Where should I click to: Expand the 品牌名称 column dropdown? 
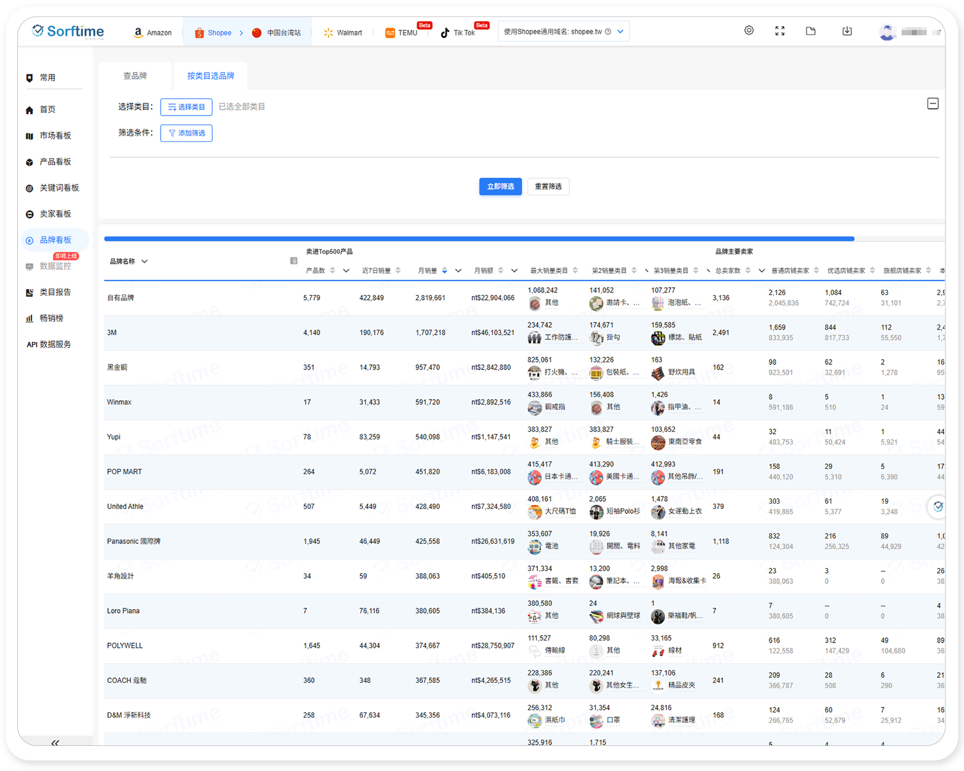click(145, 261)
